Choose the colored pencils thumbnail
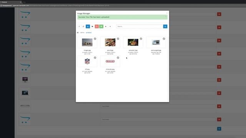The image size is (246, 138). pyautogui.click(x=110, y=42)
